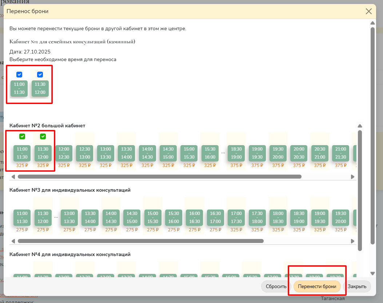The width and height of the screenshot is (383, 303).
Task: Expand hidden slots ellipsis in Кабинет №2
Action: click(x=223, y=153)
